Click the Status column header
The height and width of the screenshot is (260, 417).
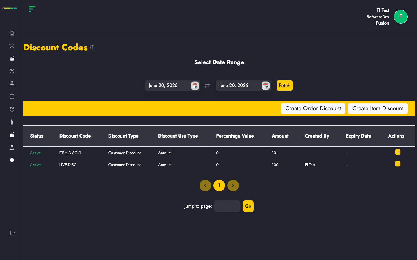[x=37, y=136]
